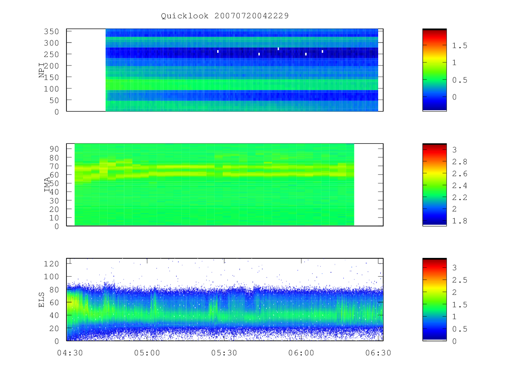This screenshot has width=511, height=383.
Task: Click the IMA axis label
Action: pos(47,185)
